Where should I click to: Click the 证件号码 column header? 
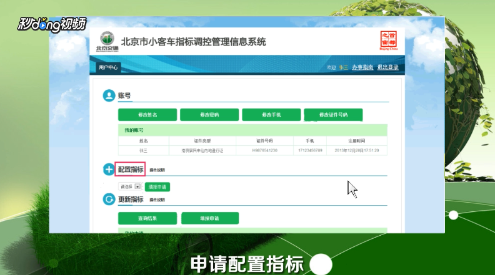[264, 141]
